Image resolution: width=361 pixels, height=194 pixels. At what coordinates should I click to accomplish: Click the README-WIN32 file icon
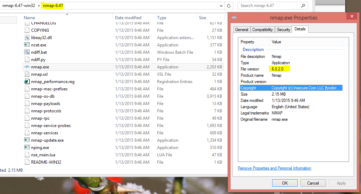click(27, 162)
